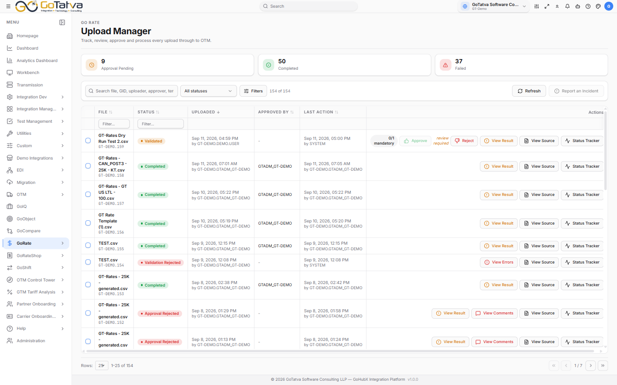Click the top Search bar
This screenshot has height=385, width=617.
coord(308,6)
